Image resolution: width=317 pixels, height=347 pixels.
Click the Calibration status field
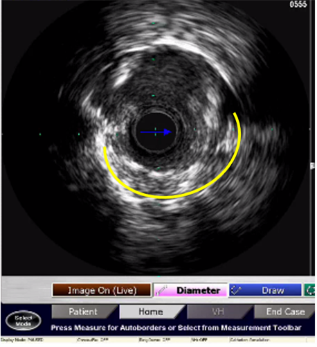pos(249,340)
